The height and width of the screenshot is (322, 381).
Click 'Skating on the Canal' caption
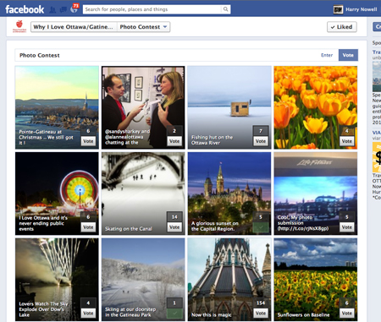(x=129, y=229)
